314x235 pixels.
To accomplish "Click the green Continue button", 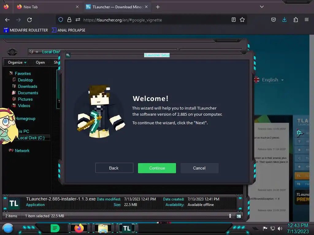I will [157, 168].
